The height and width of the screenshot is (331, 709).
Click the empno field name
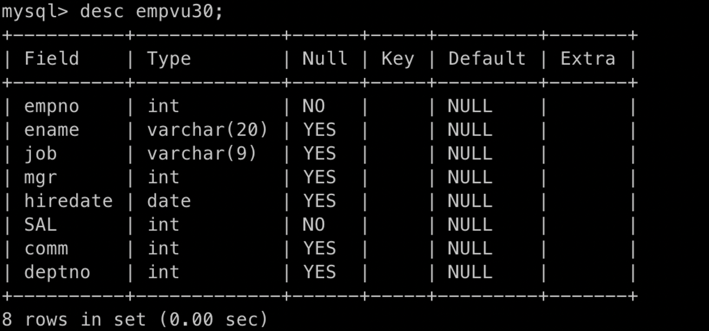point(51,106)
